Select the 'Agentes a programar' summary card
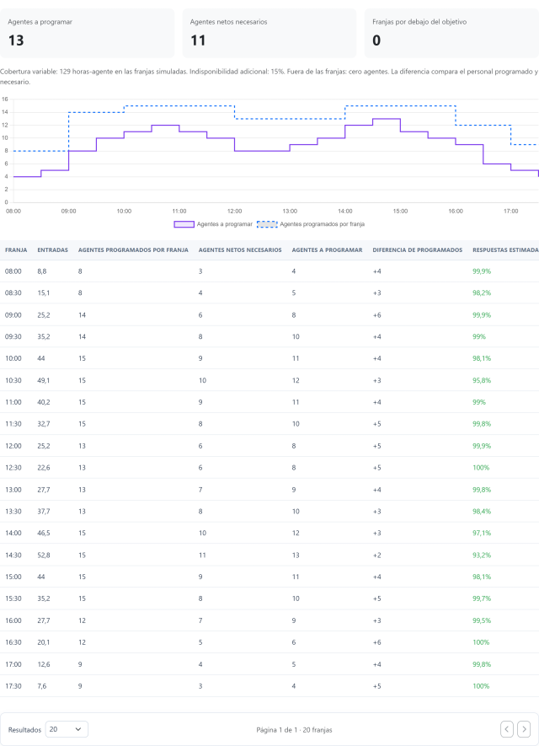 88,34
